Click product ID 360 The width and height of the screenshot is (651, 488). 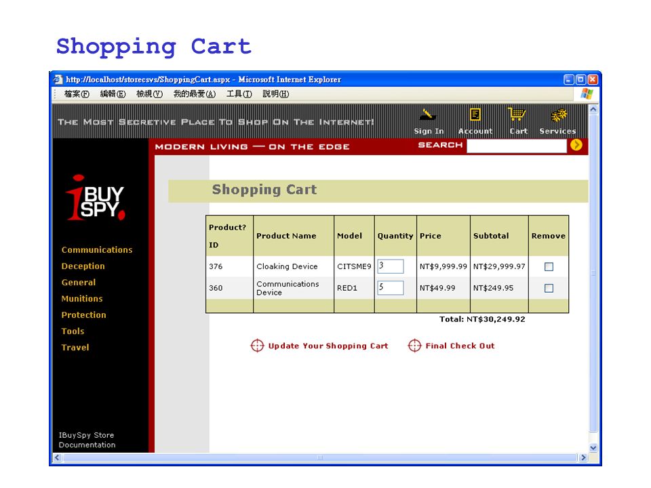(x=216, y=288)
